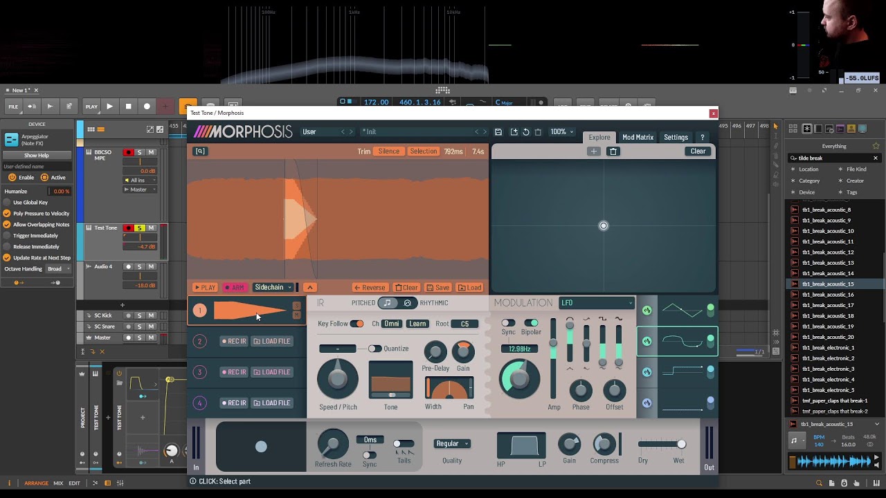This screenshot has width=886, height=498.
Task: Select IR slot number 3
Action: click(x=199, y=372)
